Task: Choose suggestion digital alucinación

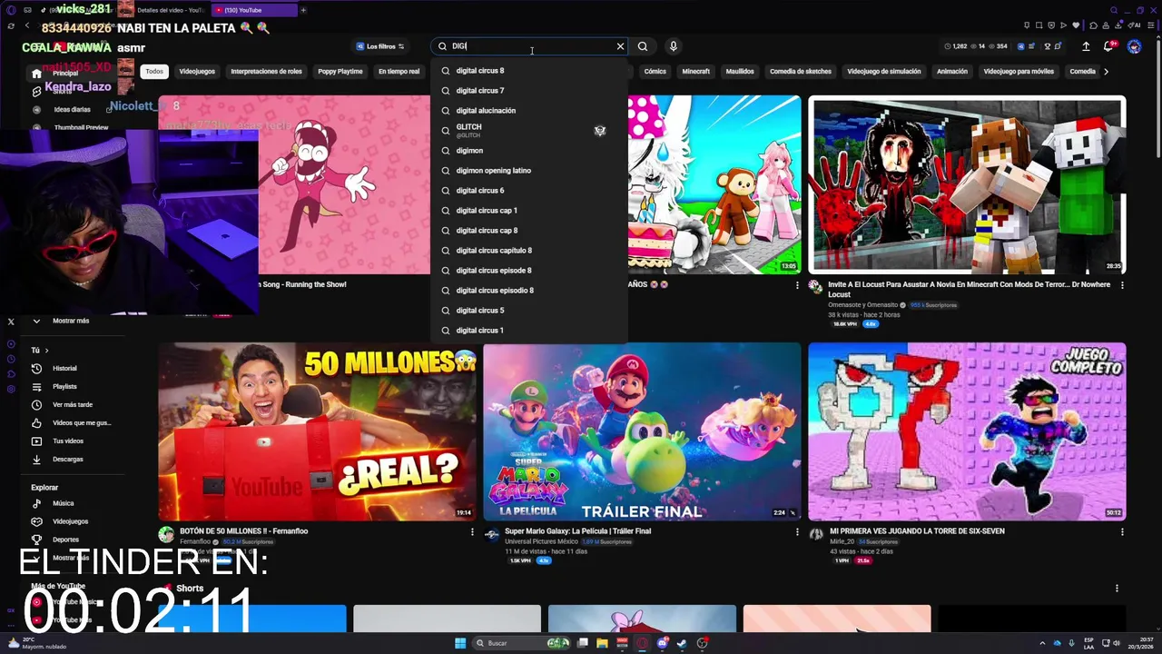Action: 529,111
